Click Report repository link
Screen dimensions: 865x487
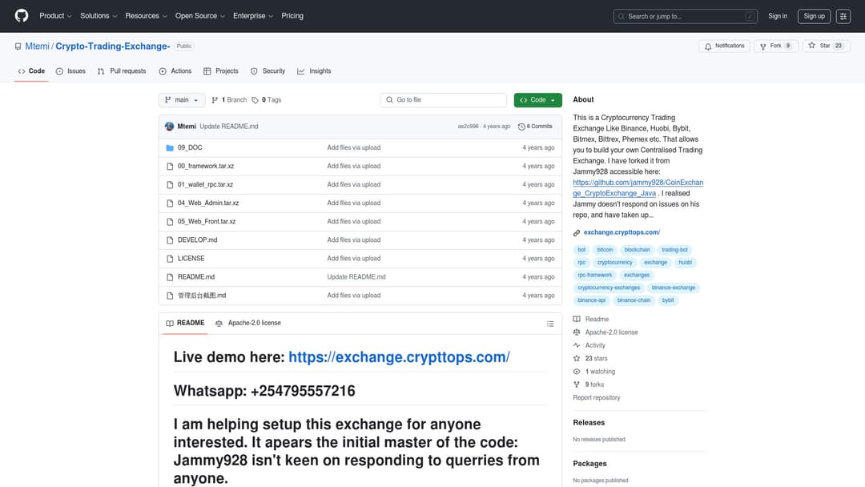click(597, 397)
